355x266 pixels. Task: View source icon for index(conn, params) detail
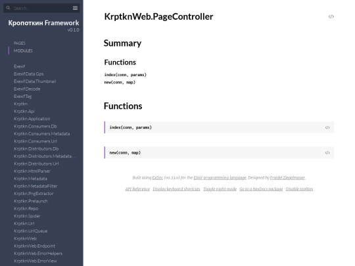point(327,127)
